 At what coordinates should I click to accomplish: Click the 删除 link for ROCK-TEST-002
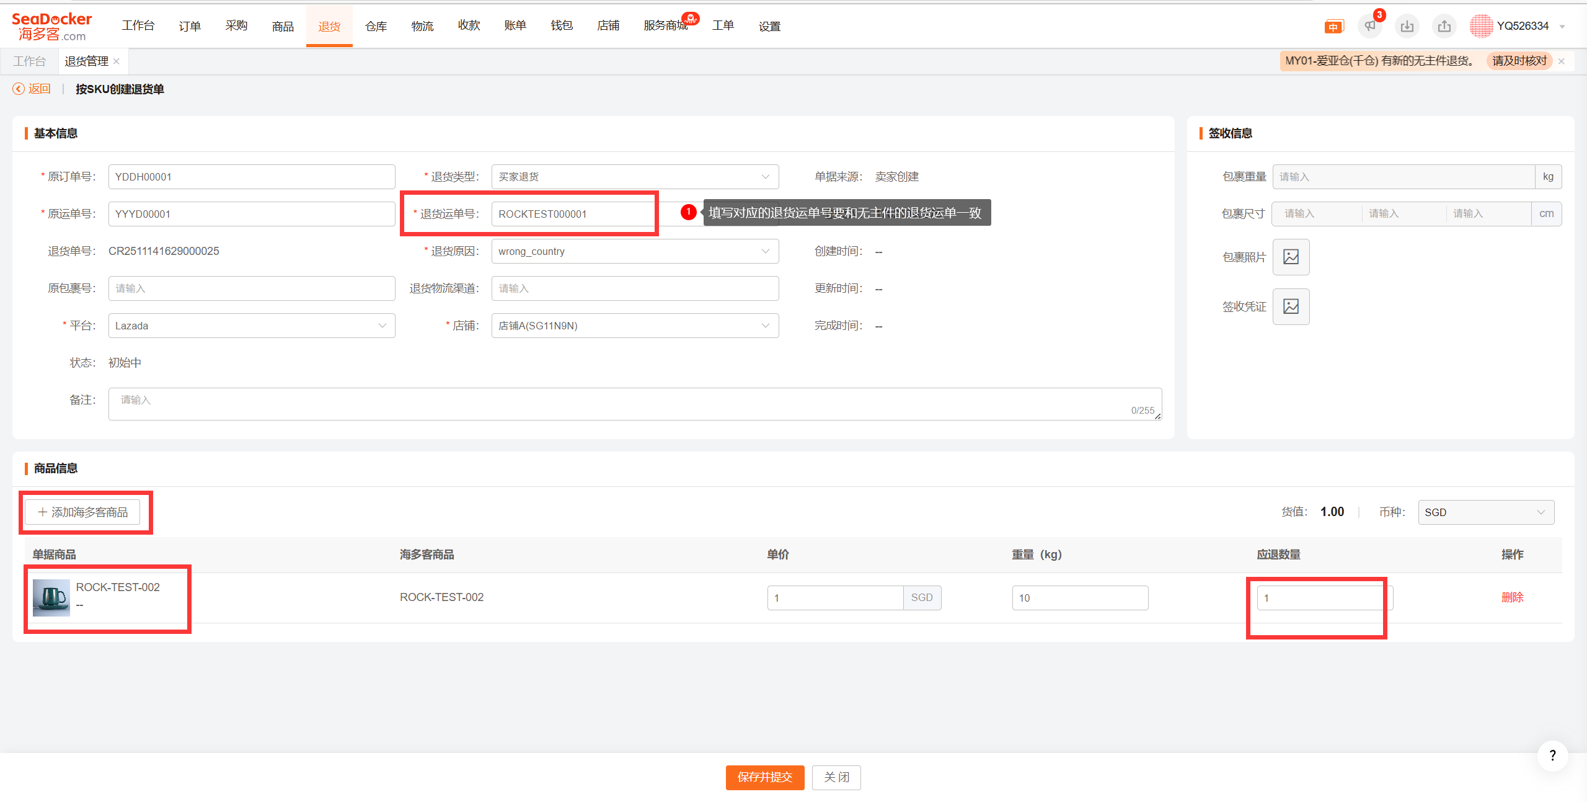(1512, 597)
